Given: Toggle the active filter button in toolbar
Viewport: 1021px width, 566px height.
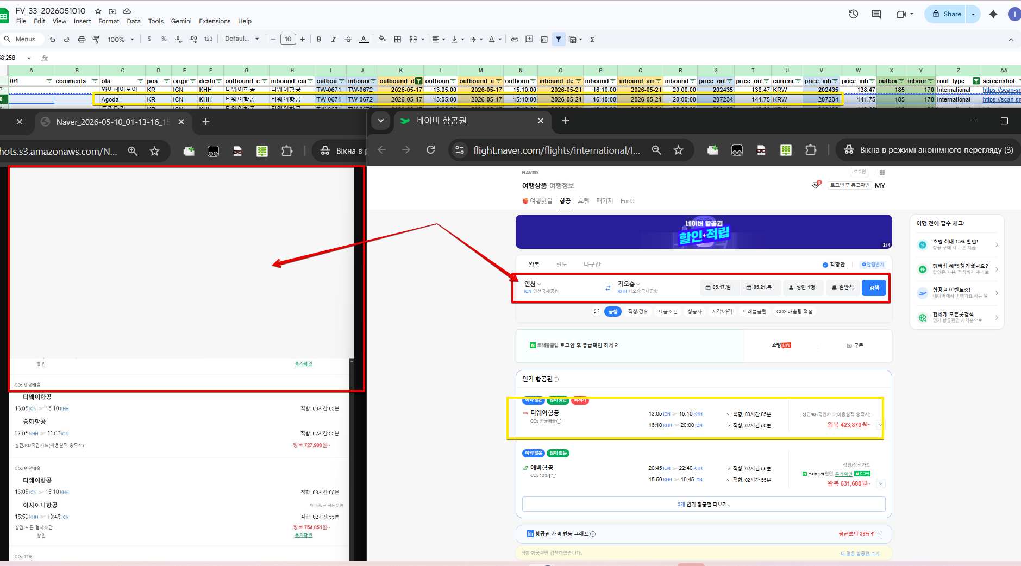Looking at the screenshot, I should click(x=559, y=39).
